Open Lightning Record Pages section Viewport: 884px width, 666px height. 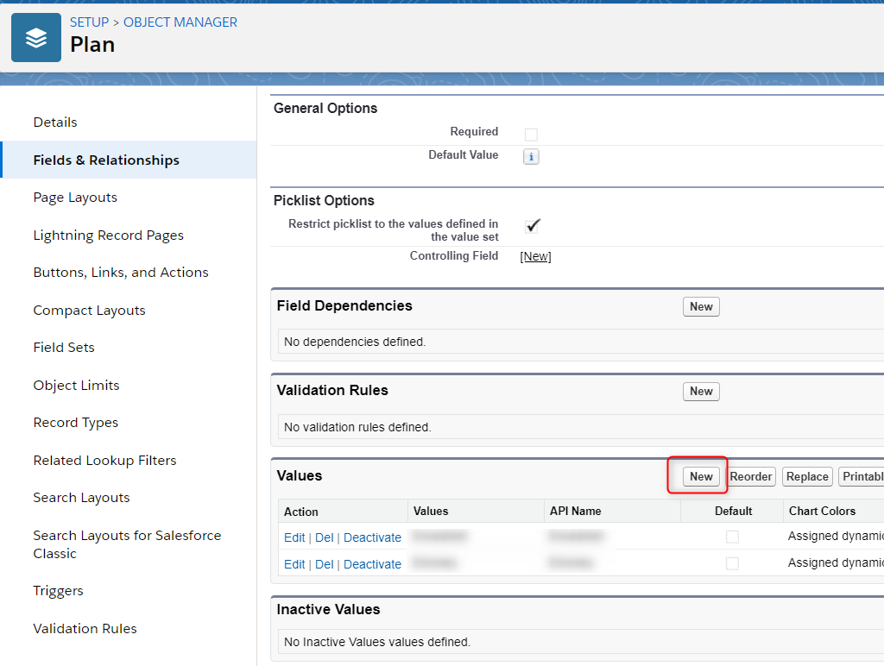click(109, 236)
